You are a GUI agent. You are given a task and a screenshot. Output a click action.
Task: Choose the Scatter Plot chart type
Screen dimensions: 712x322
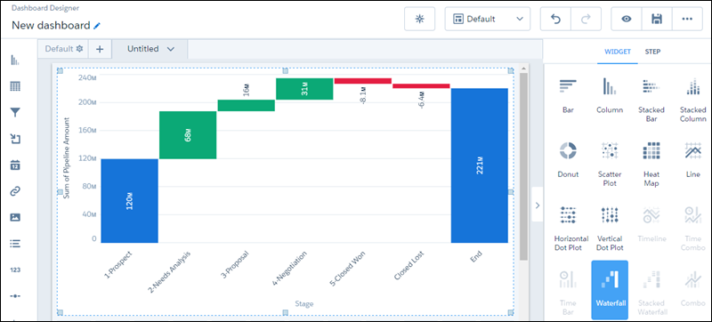(x=610, y=165)
